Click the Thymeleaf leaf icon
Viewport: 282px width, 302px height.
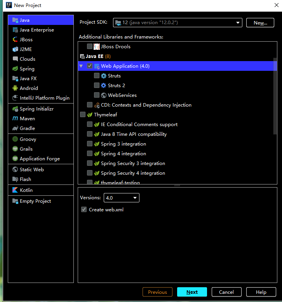coord(90,115)
